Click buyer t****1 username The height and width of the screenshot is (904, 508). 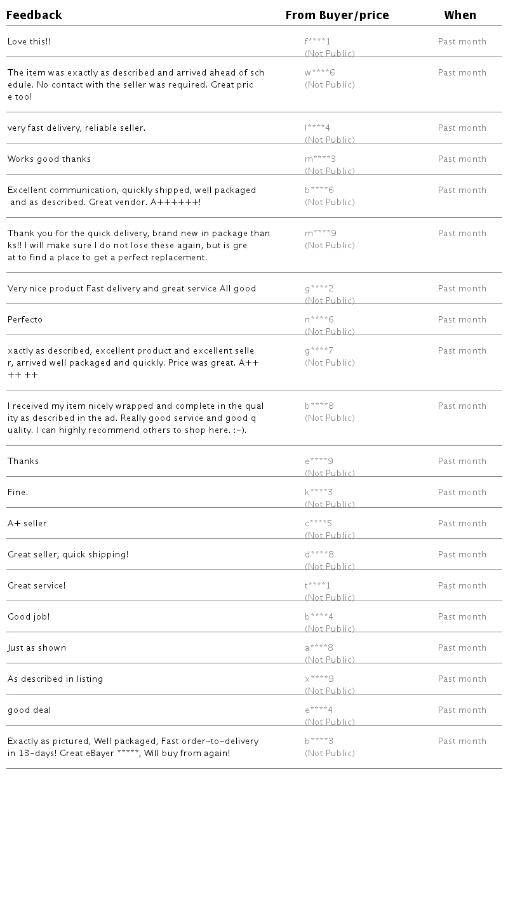[x=317, y=586]
